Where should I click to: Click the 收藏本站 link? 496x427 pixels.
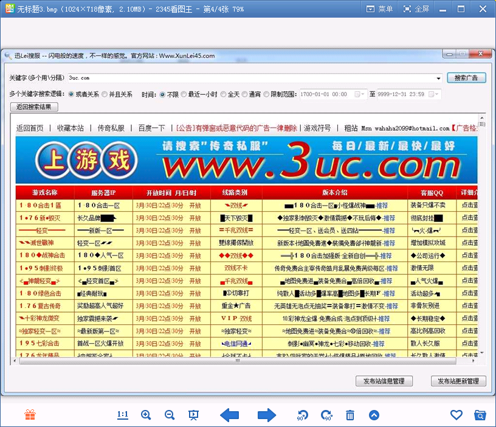(x=71, y=128)
